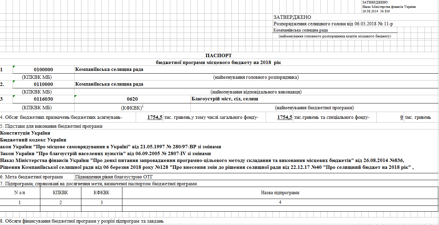Select table header "КФКВК"
The image size is (439, 225).
click(102, 193)
